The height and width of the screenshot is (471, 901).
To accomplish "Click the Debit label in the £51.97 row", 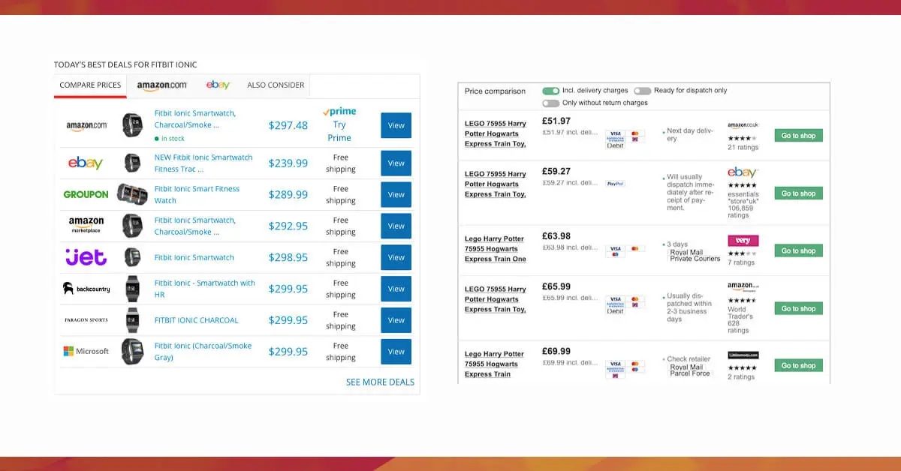I will [615, 145].
